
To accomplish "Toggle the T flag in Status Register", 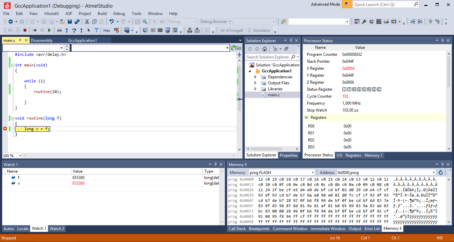I will click(349, 89).
